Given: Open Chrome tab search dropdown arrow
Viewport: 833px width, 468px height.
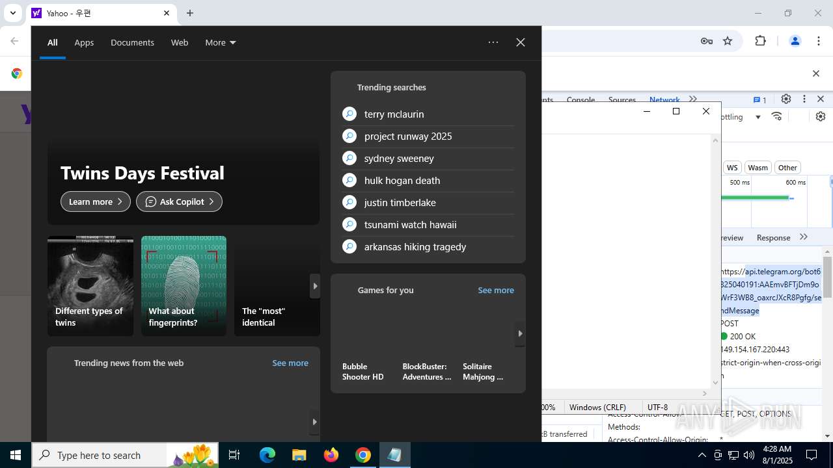Looking at the screenshot, I should (12, 13).
